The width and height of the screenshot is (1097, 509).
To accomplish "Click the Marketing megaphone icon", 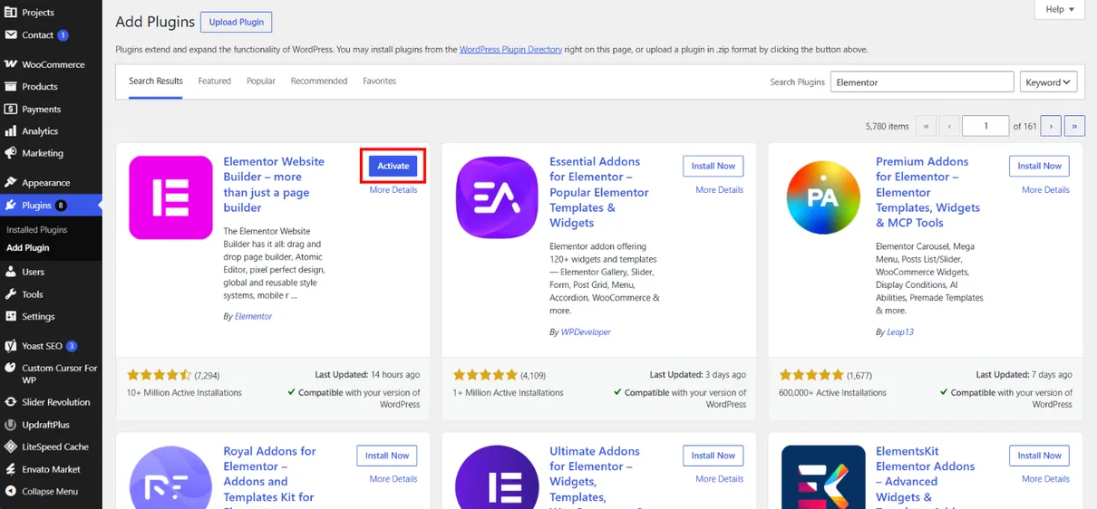I will tap(11, 153).
